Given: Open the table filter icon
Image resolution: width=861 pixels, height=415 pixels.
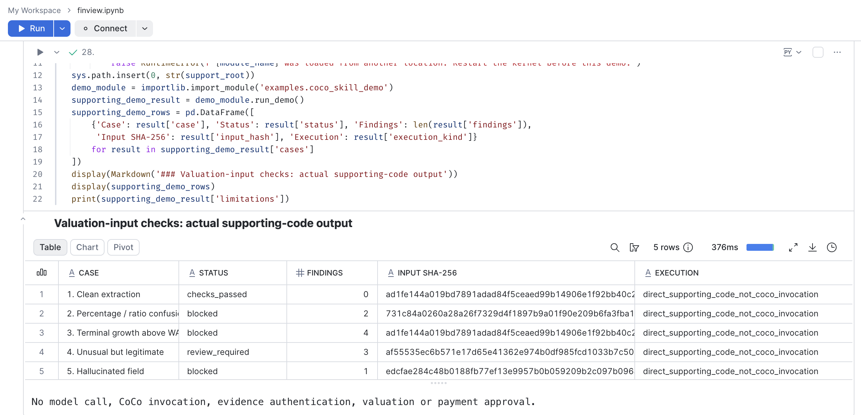Looking at the screenshot, I should coord(634,247).
